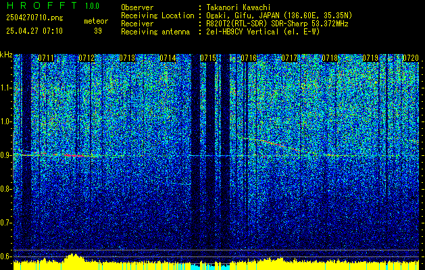Click the 0715 time marker
425x270 pixels.
coord(208,58)
